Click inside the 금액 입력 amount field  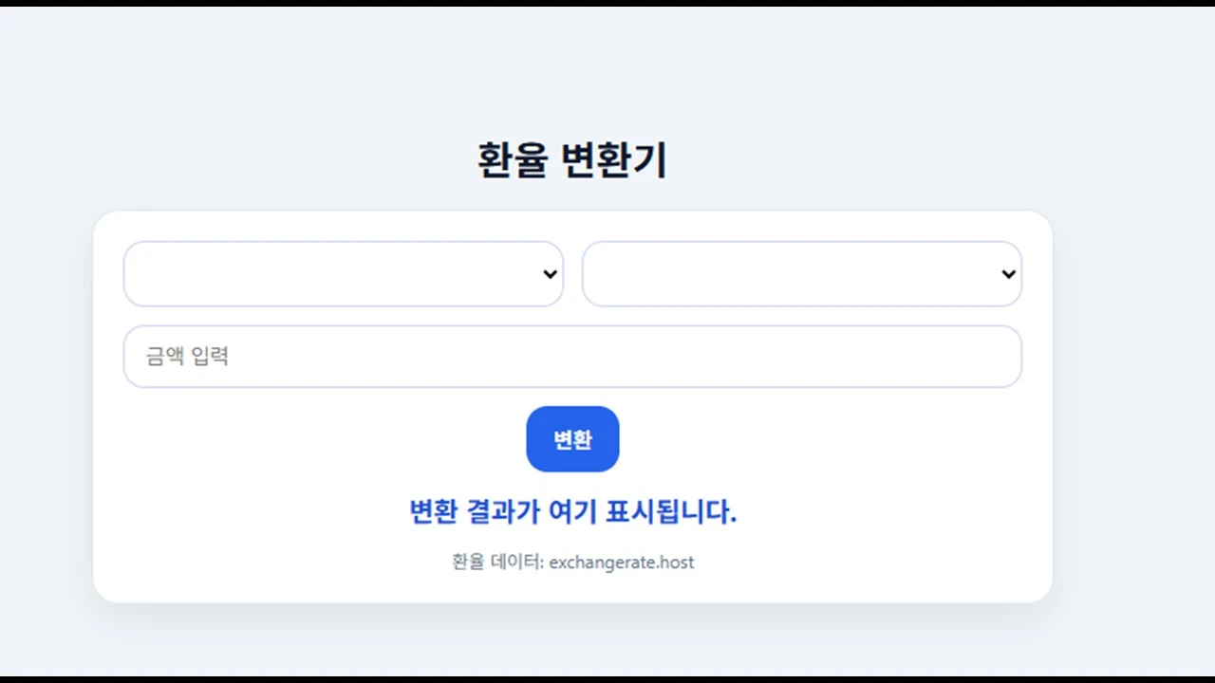(572, 356)
